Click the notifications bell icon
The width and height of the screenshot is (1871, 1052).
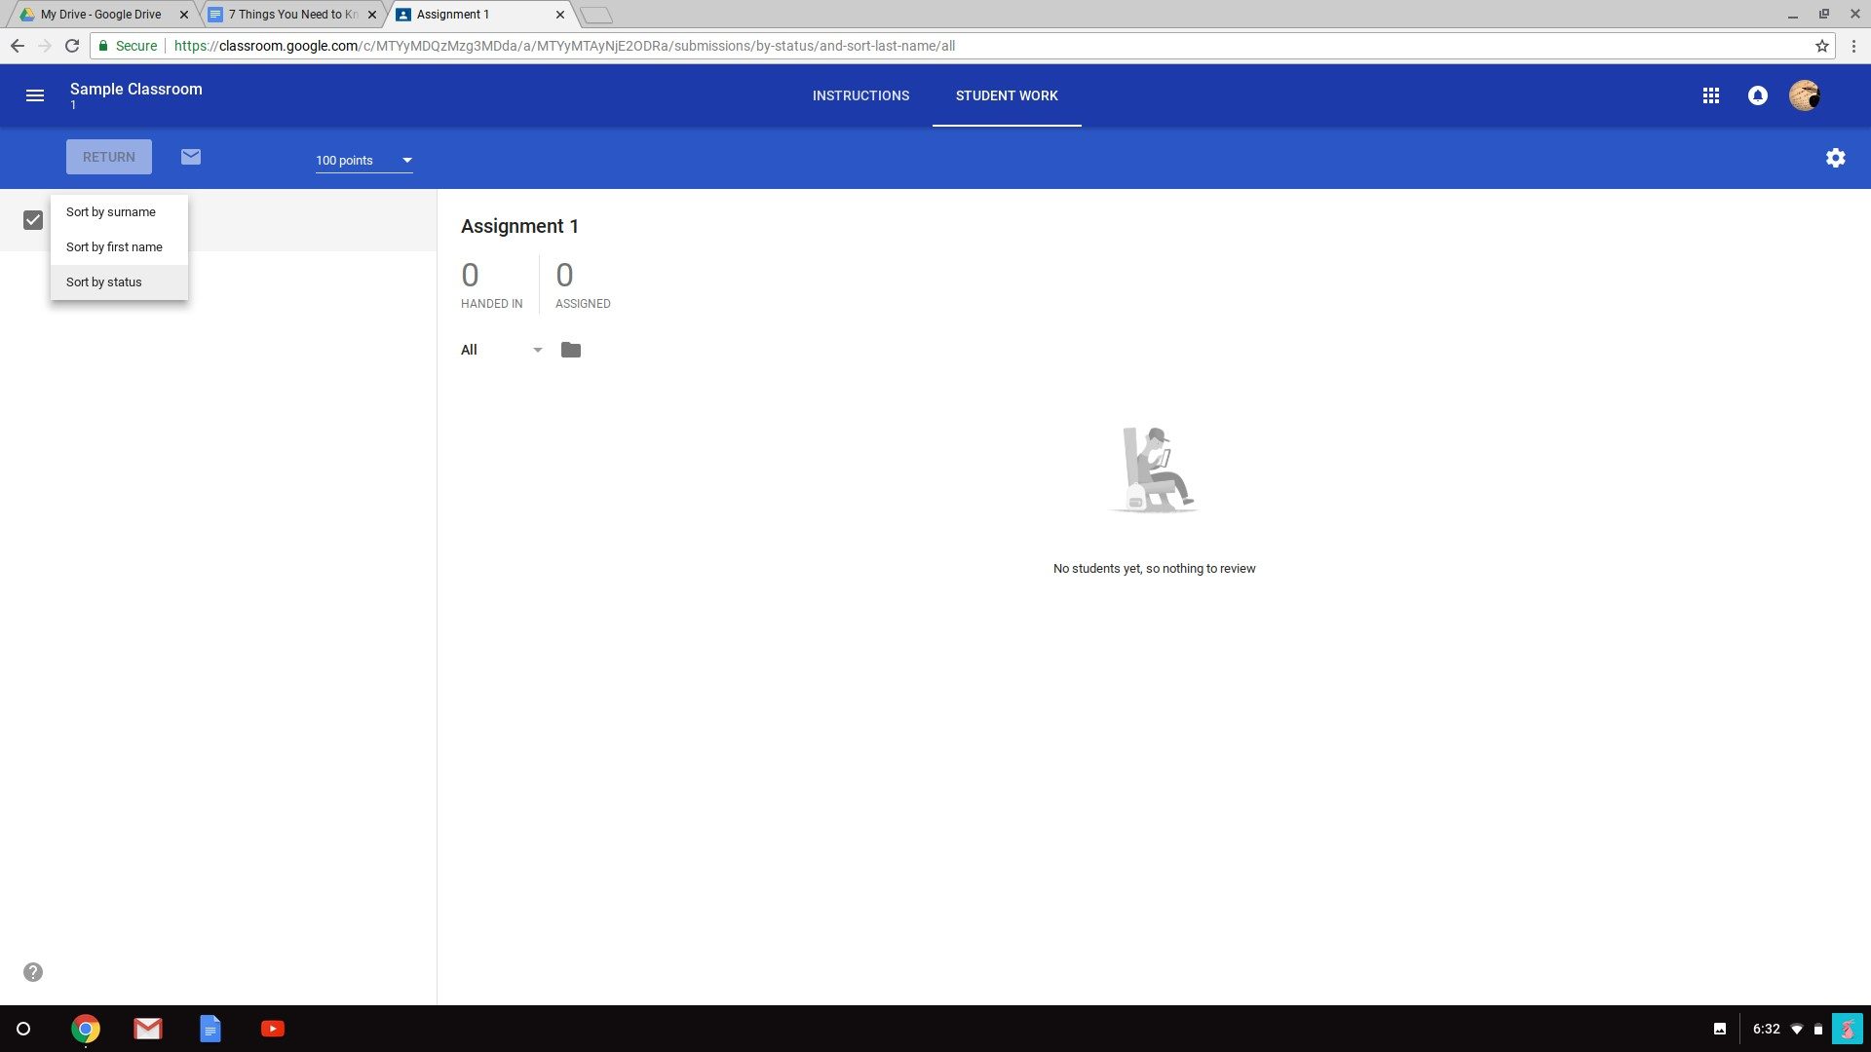1757,95
